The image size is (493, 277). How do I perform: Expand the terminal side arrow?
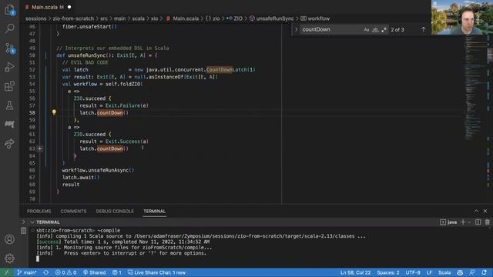[x=23, y=222]
